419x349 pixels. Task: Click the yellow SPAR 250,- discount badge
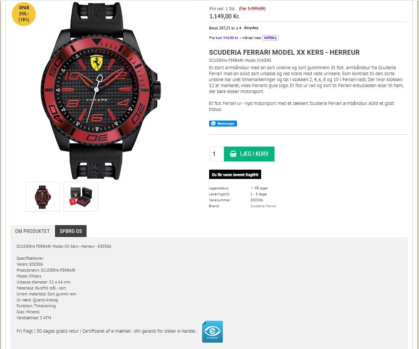pyautogui.click(x=24, y=14)
